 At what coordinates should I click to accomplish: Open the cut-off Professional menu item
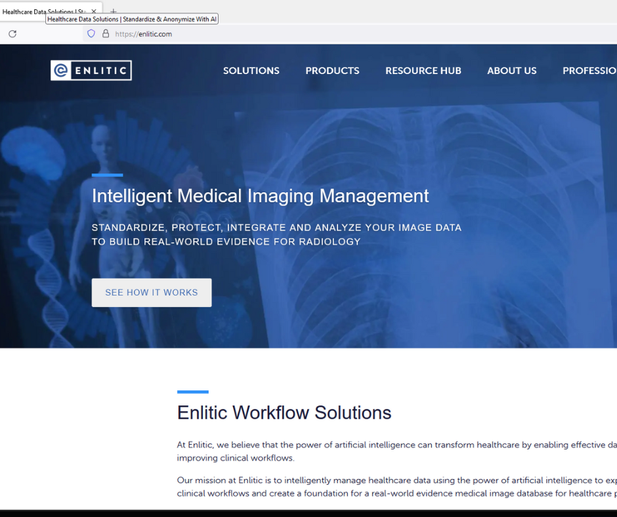point(589,71)
